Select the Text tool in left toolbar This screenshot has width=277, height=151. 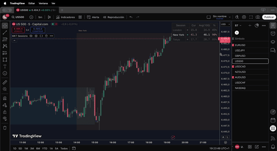[x=5, y=66]
